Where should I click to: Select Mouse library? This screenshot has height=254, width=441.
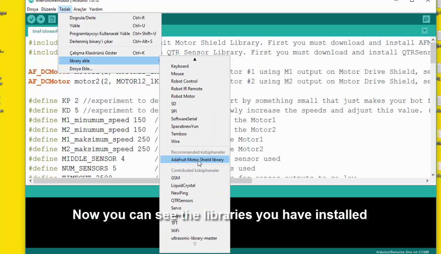click(x=195, y=74)
